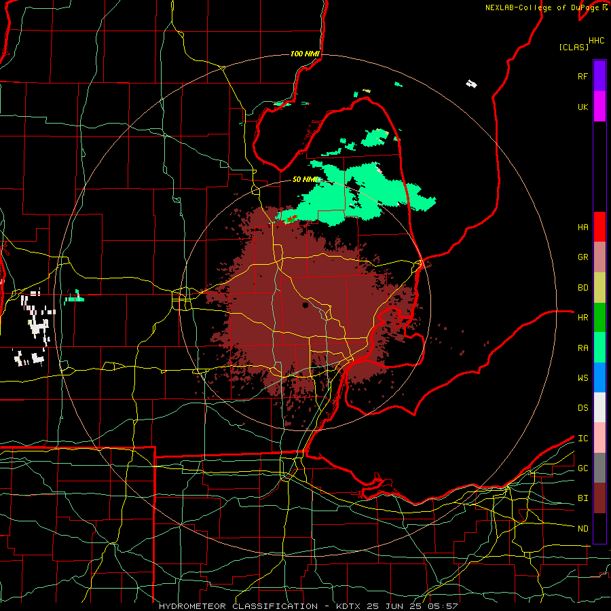Click the "RA" legend label
The image size is (611, 611).
click(x=582, y=348)
